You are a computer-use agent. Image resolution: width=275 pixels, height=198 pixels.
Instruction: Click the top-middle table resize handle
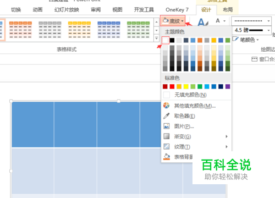pyautogui.click(x=119, y=101)
